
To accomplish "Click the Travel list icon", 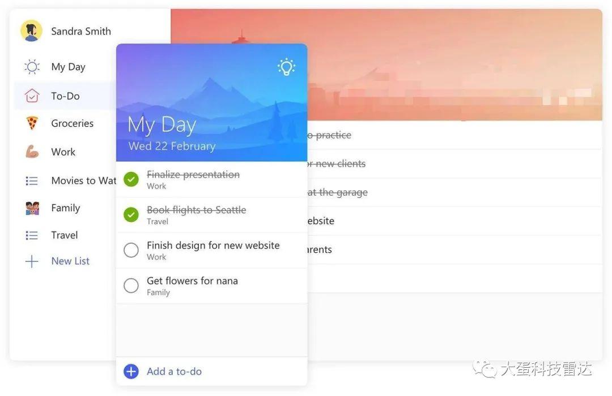I will pyautogui.click(x=32, y=235).
